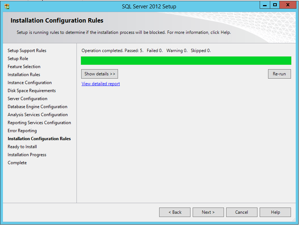Select Instance Configuration step
The height and width of the screenshot is (225, 299).
pos(29,83)
